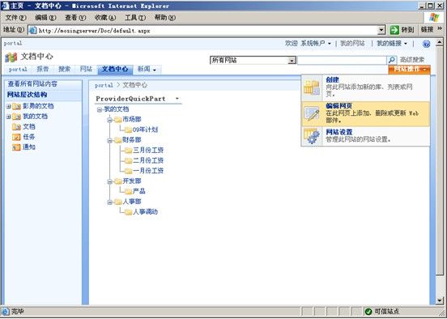Collapse the 人事部 tree node

(x=110, y=202)
